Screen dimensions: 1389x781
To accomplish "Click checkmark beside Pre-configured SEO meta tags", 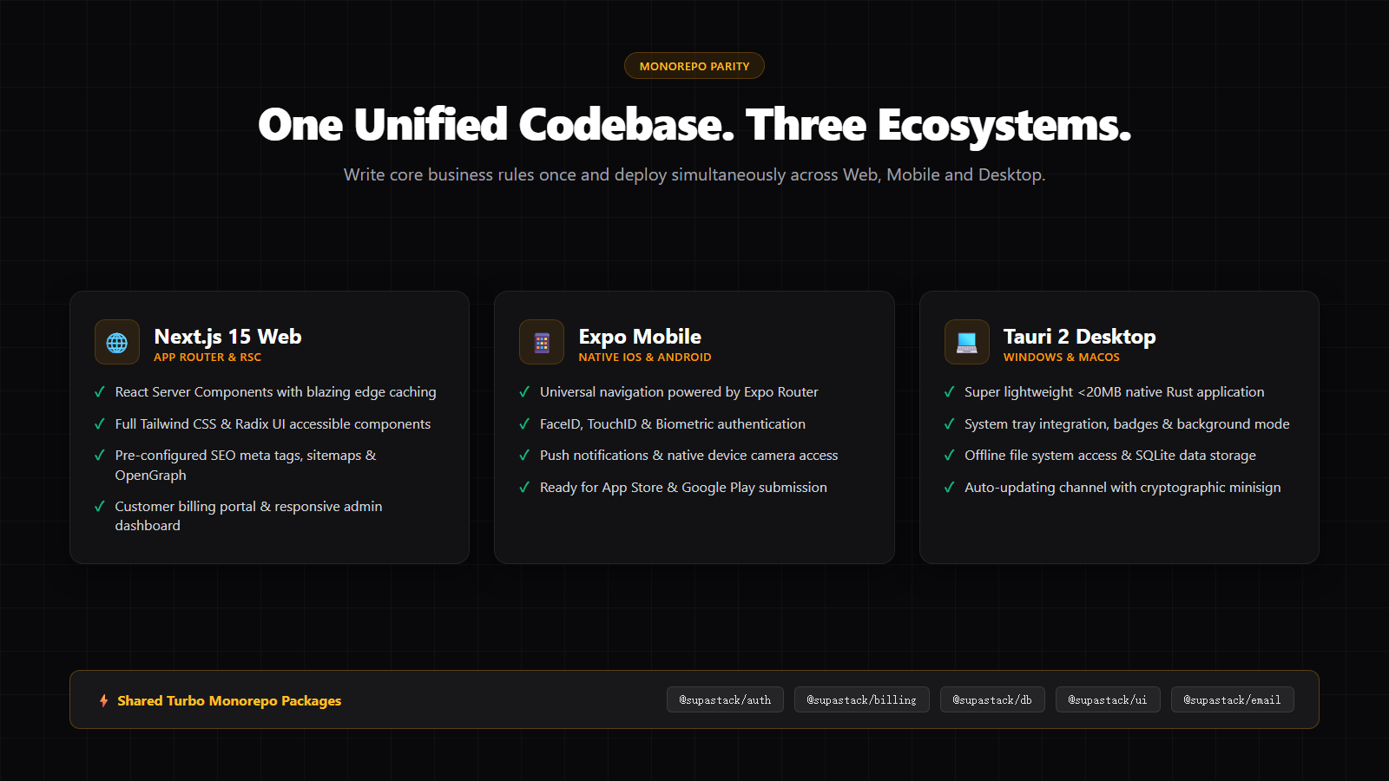I will point(100,456).
